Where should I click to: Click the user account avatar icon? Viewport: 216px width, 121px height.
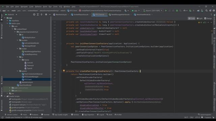[x=214, y=10]
